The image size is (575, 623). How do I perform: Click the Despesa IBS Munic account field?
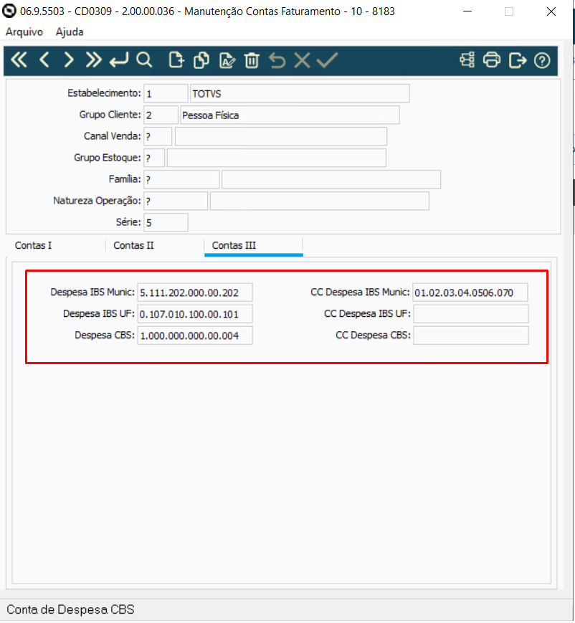195,293
